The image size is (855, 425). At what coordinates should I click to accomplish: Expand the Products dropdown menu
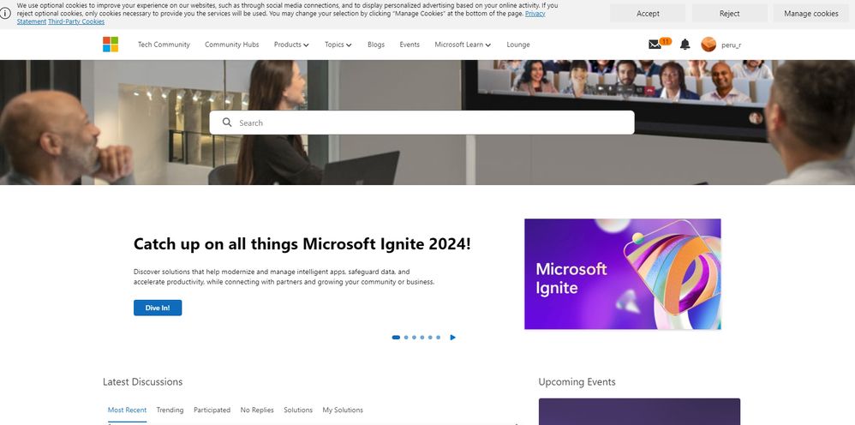(291, 45)
